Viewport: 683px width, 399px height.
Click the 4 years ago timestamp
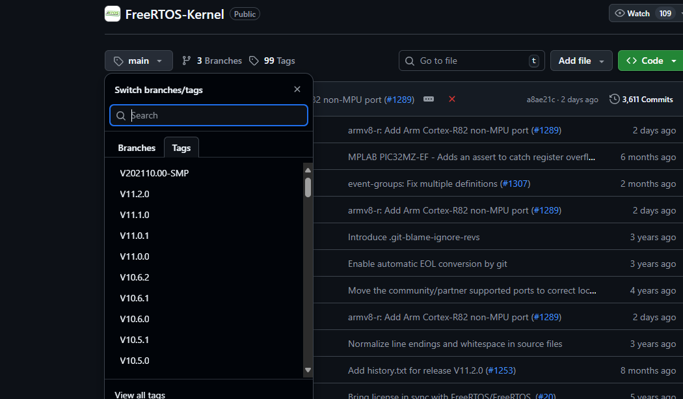pos(653,290)
